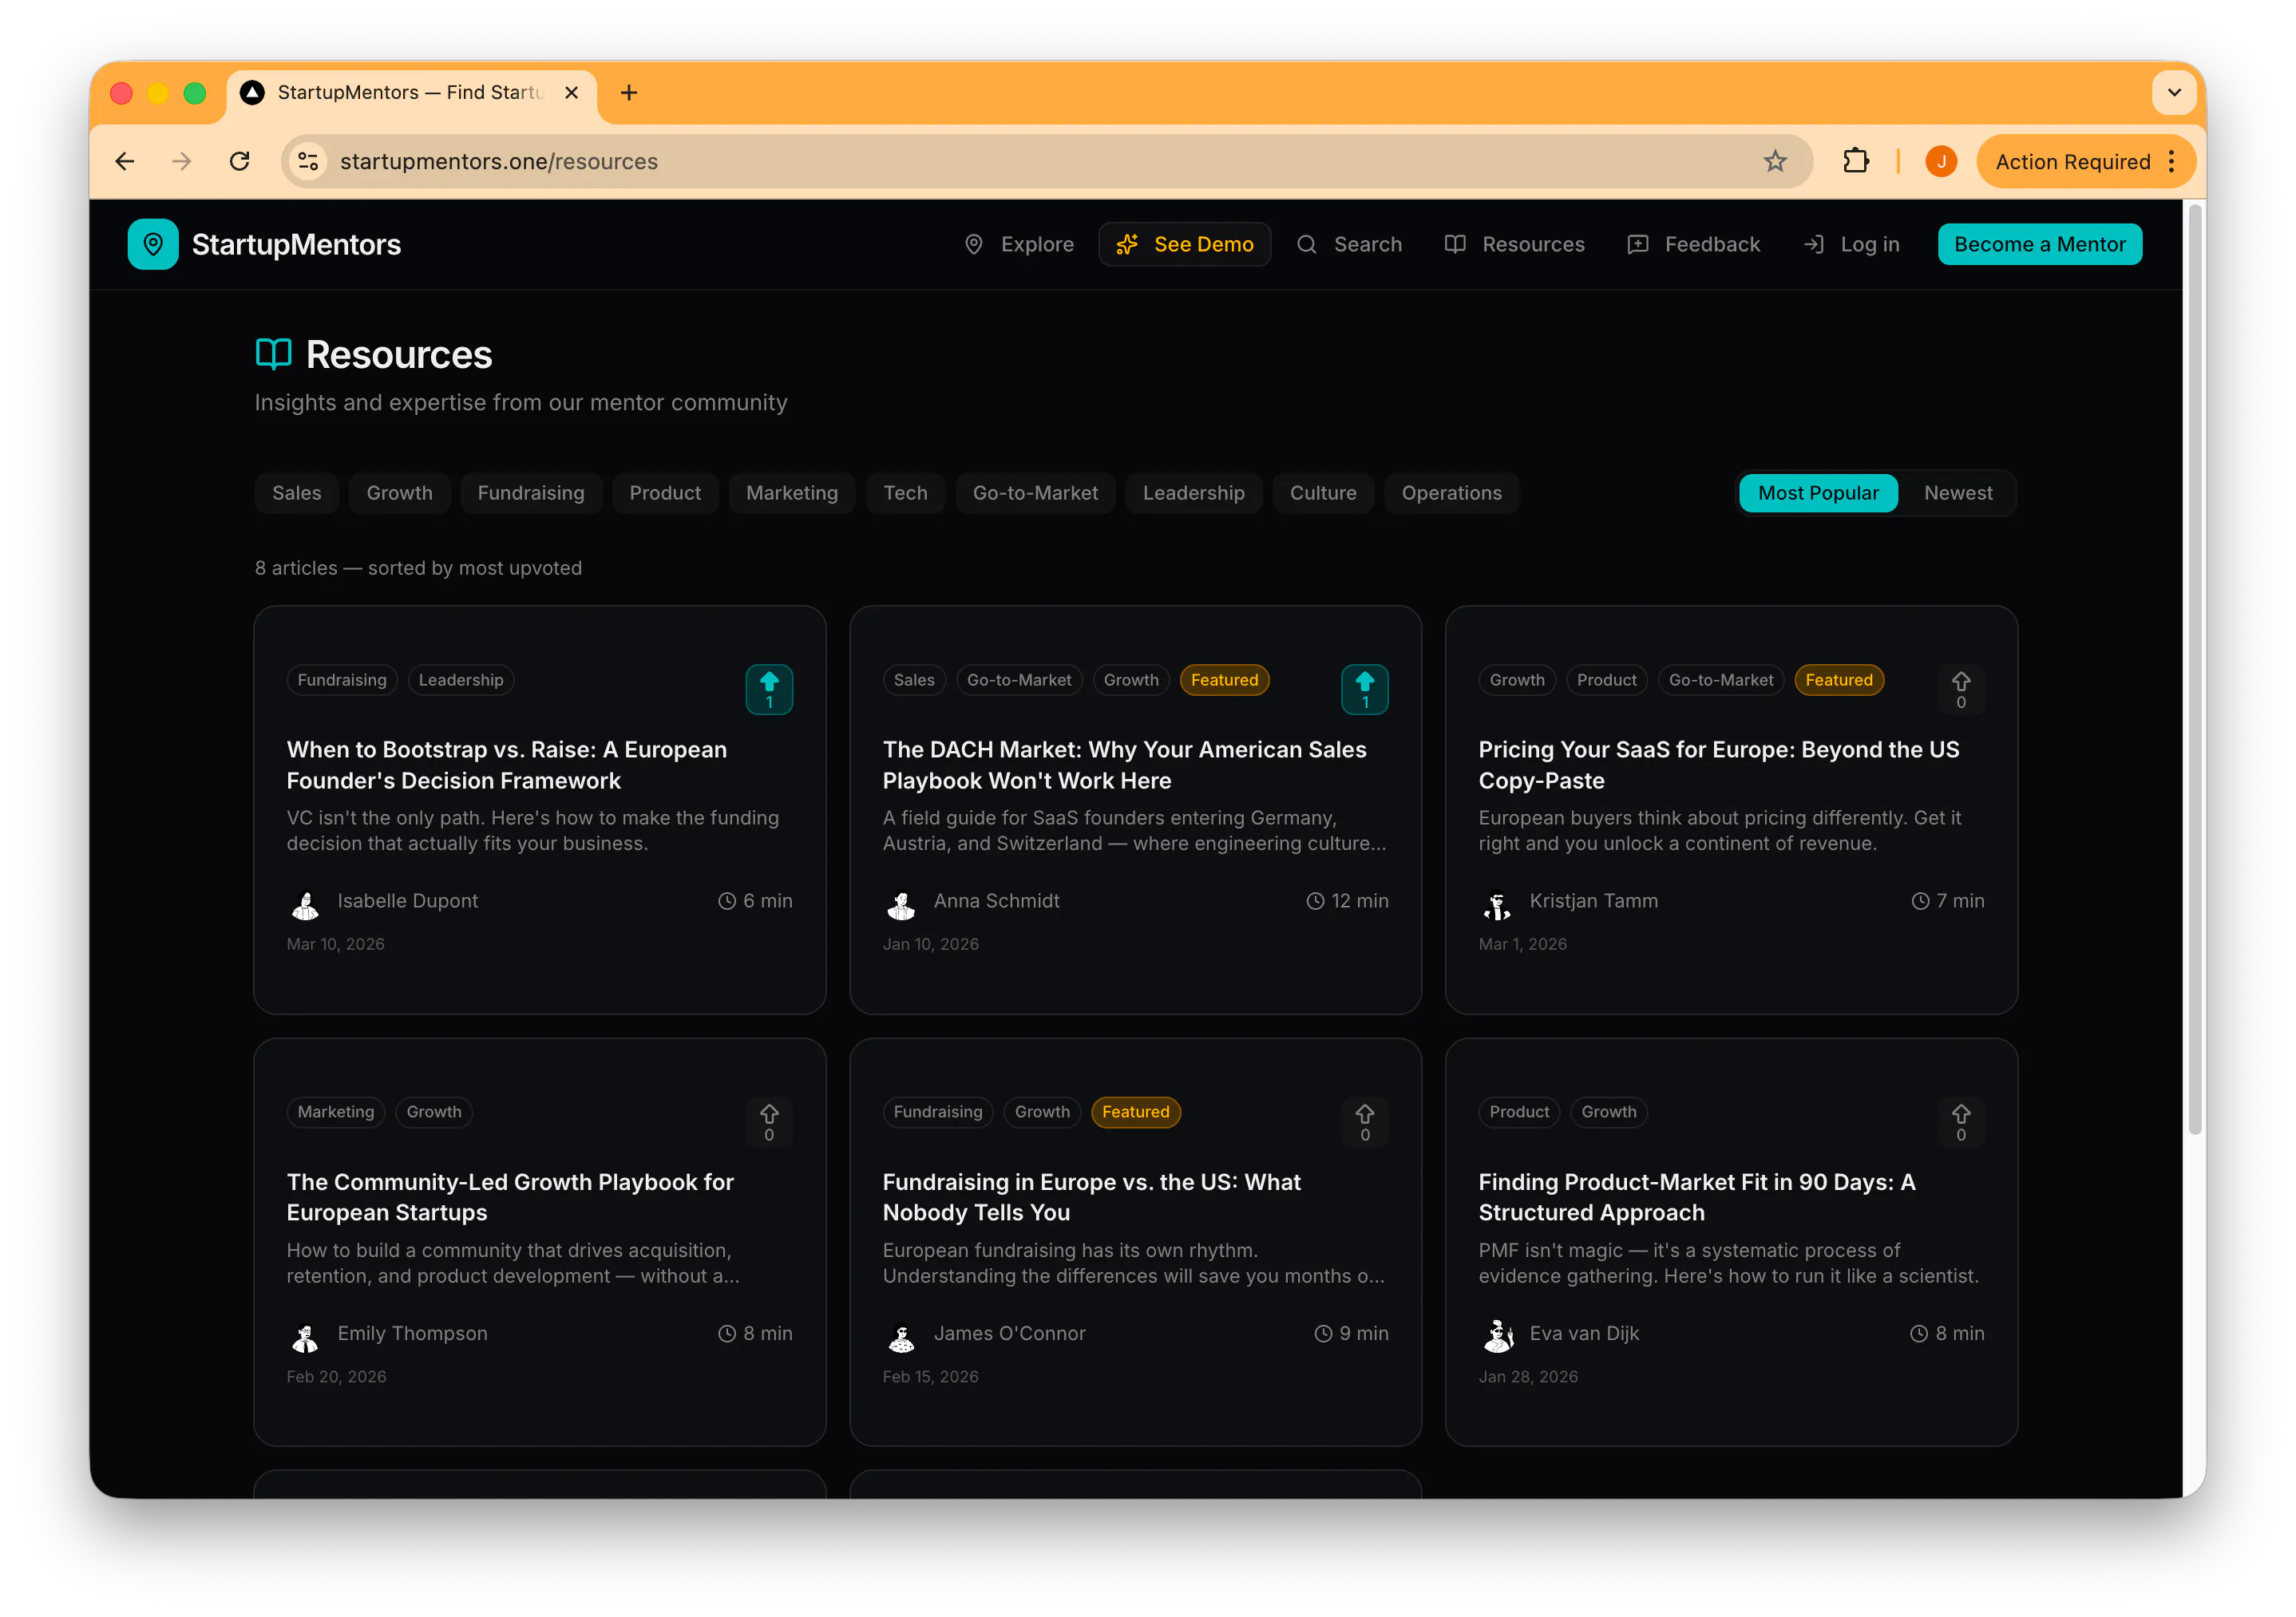This screenshot has width=2296, height=1617.
Task: Reload the page with the refresh icon
Action: tap(240, 162)
